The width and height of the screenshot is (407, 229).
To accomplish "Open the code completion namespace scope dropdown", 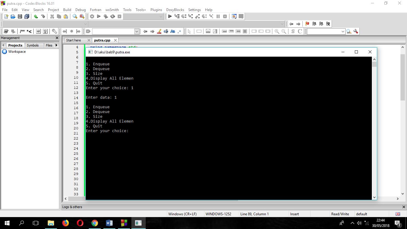I will [86, 24].
